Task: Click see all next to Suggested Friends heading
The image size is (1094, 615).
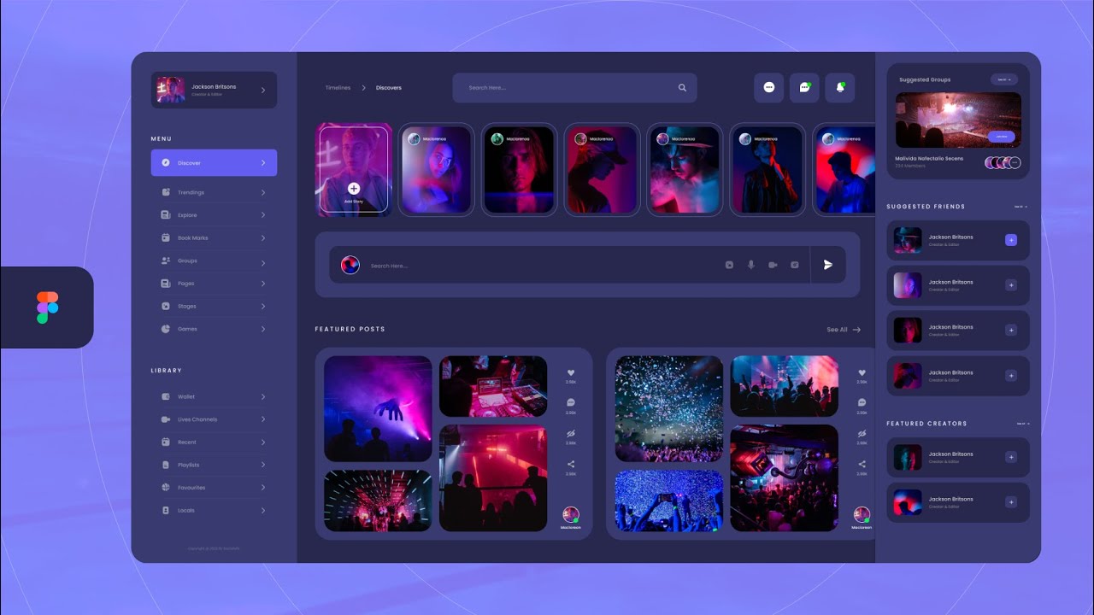Action: coord(1021,207)
